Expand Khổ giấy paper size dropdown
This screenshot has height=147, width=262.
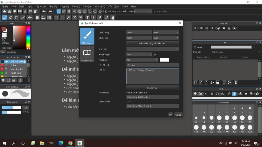tap(152, 49)
